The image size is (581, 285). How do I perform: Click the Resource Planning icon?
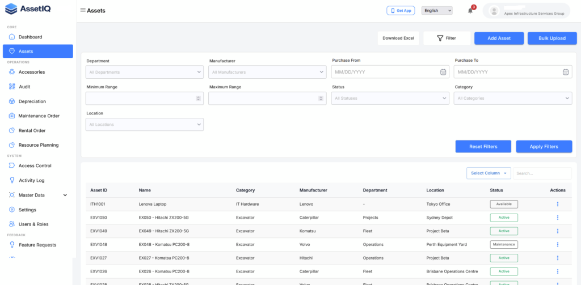pos(12,145)
